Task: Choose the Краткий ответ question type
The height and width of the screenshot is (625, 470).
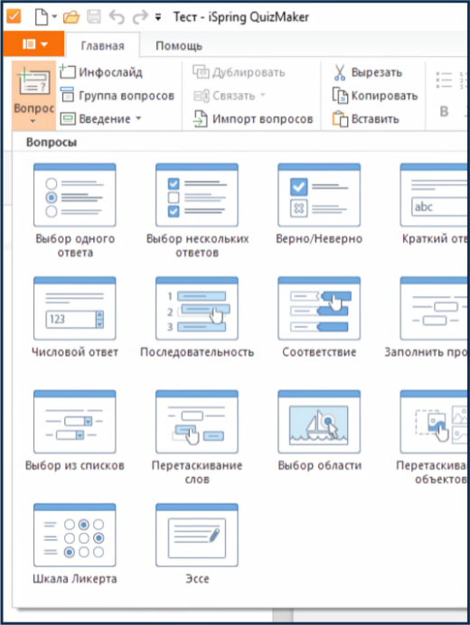Action: [x=434, y=204]
